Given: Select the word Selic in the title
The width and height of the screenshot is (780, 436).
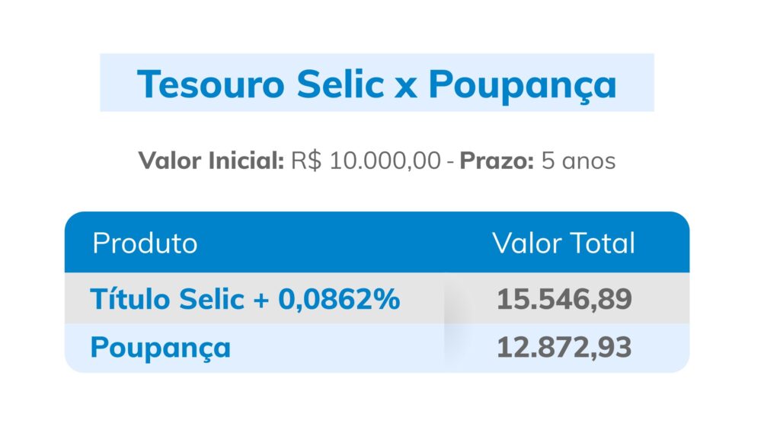Looking at the screenshot, I should 340,84.
